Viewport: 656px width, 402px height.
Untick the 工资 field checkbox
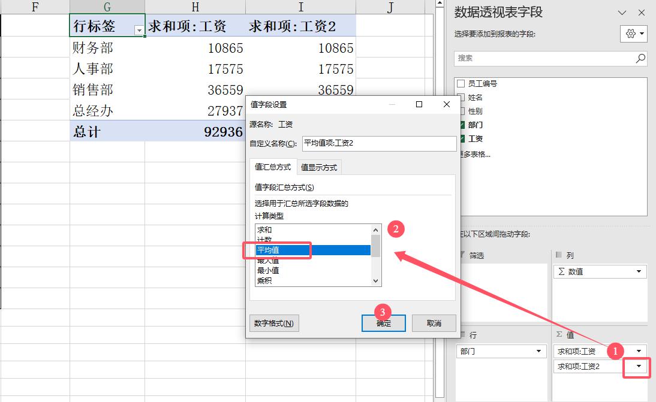tap(462, 139)
